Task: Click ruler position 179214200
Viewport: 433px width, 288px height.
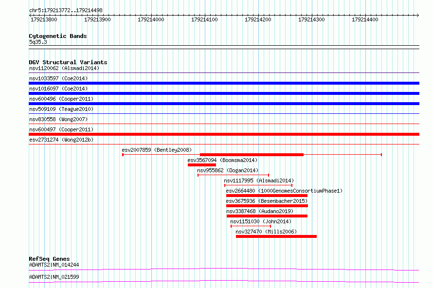Action: [x=258, y=19]
